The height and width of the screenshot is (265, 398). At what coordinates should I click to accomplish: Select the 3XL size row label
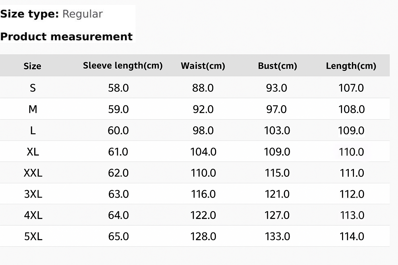click(33, 194)
